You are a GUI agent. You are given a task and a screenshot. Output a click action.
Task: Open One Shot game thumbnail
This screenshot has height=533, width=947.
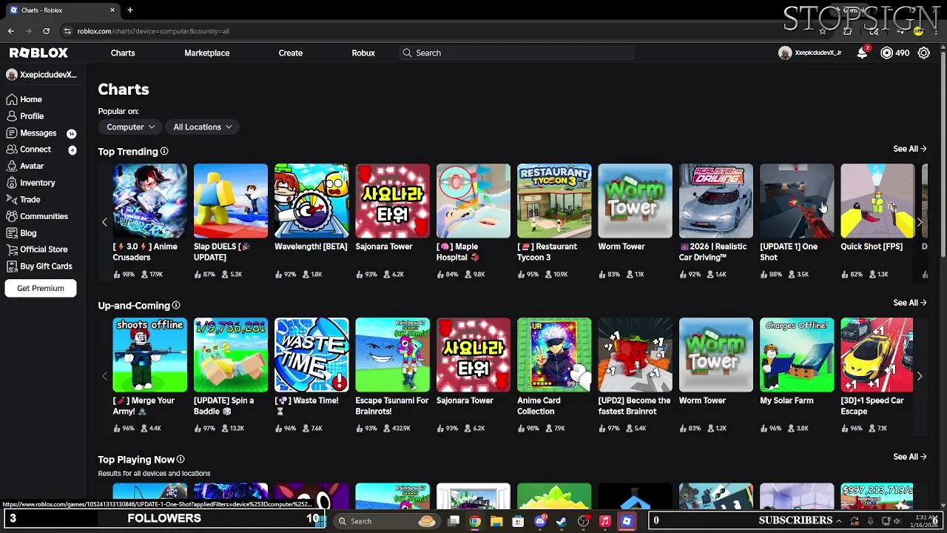[797, 201]
